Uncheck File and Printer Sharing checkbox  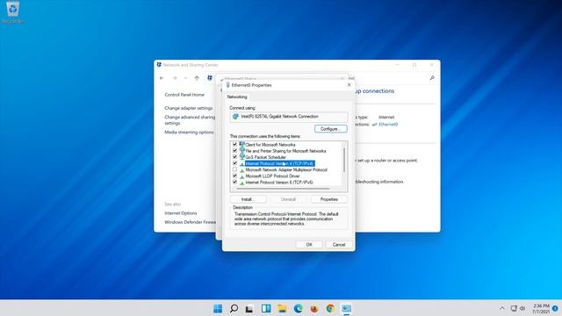point(234,151)
